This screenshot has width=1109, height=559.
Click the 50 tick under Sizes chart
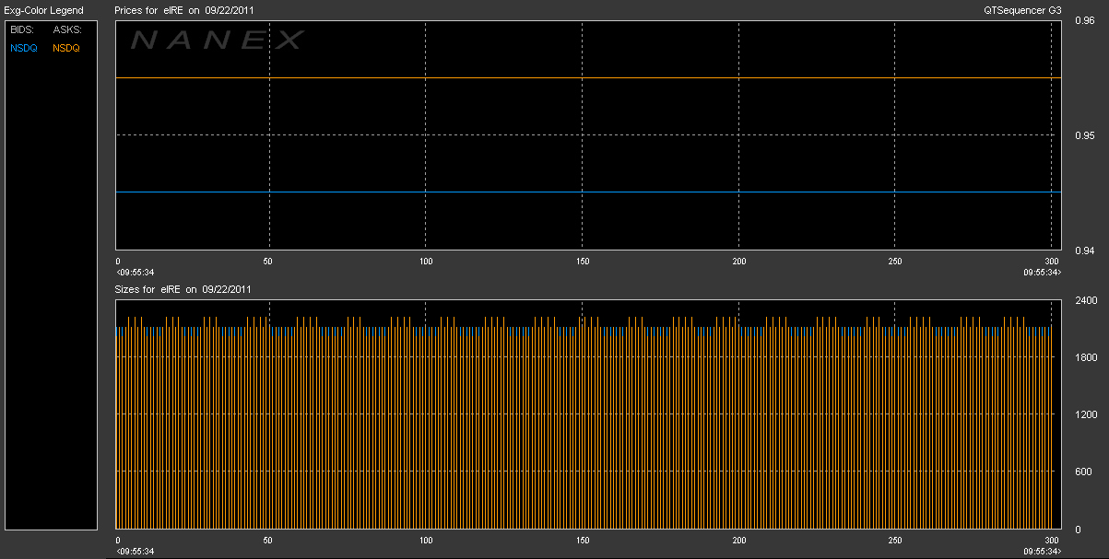pos(268,541)
